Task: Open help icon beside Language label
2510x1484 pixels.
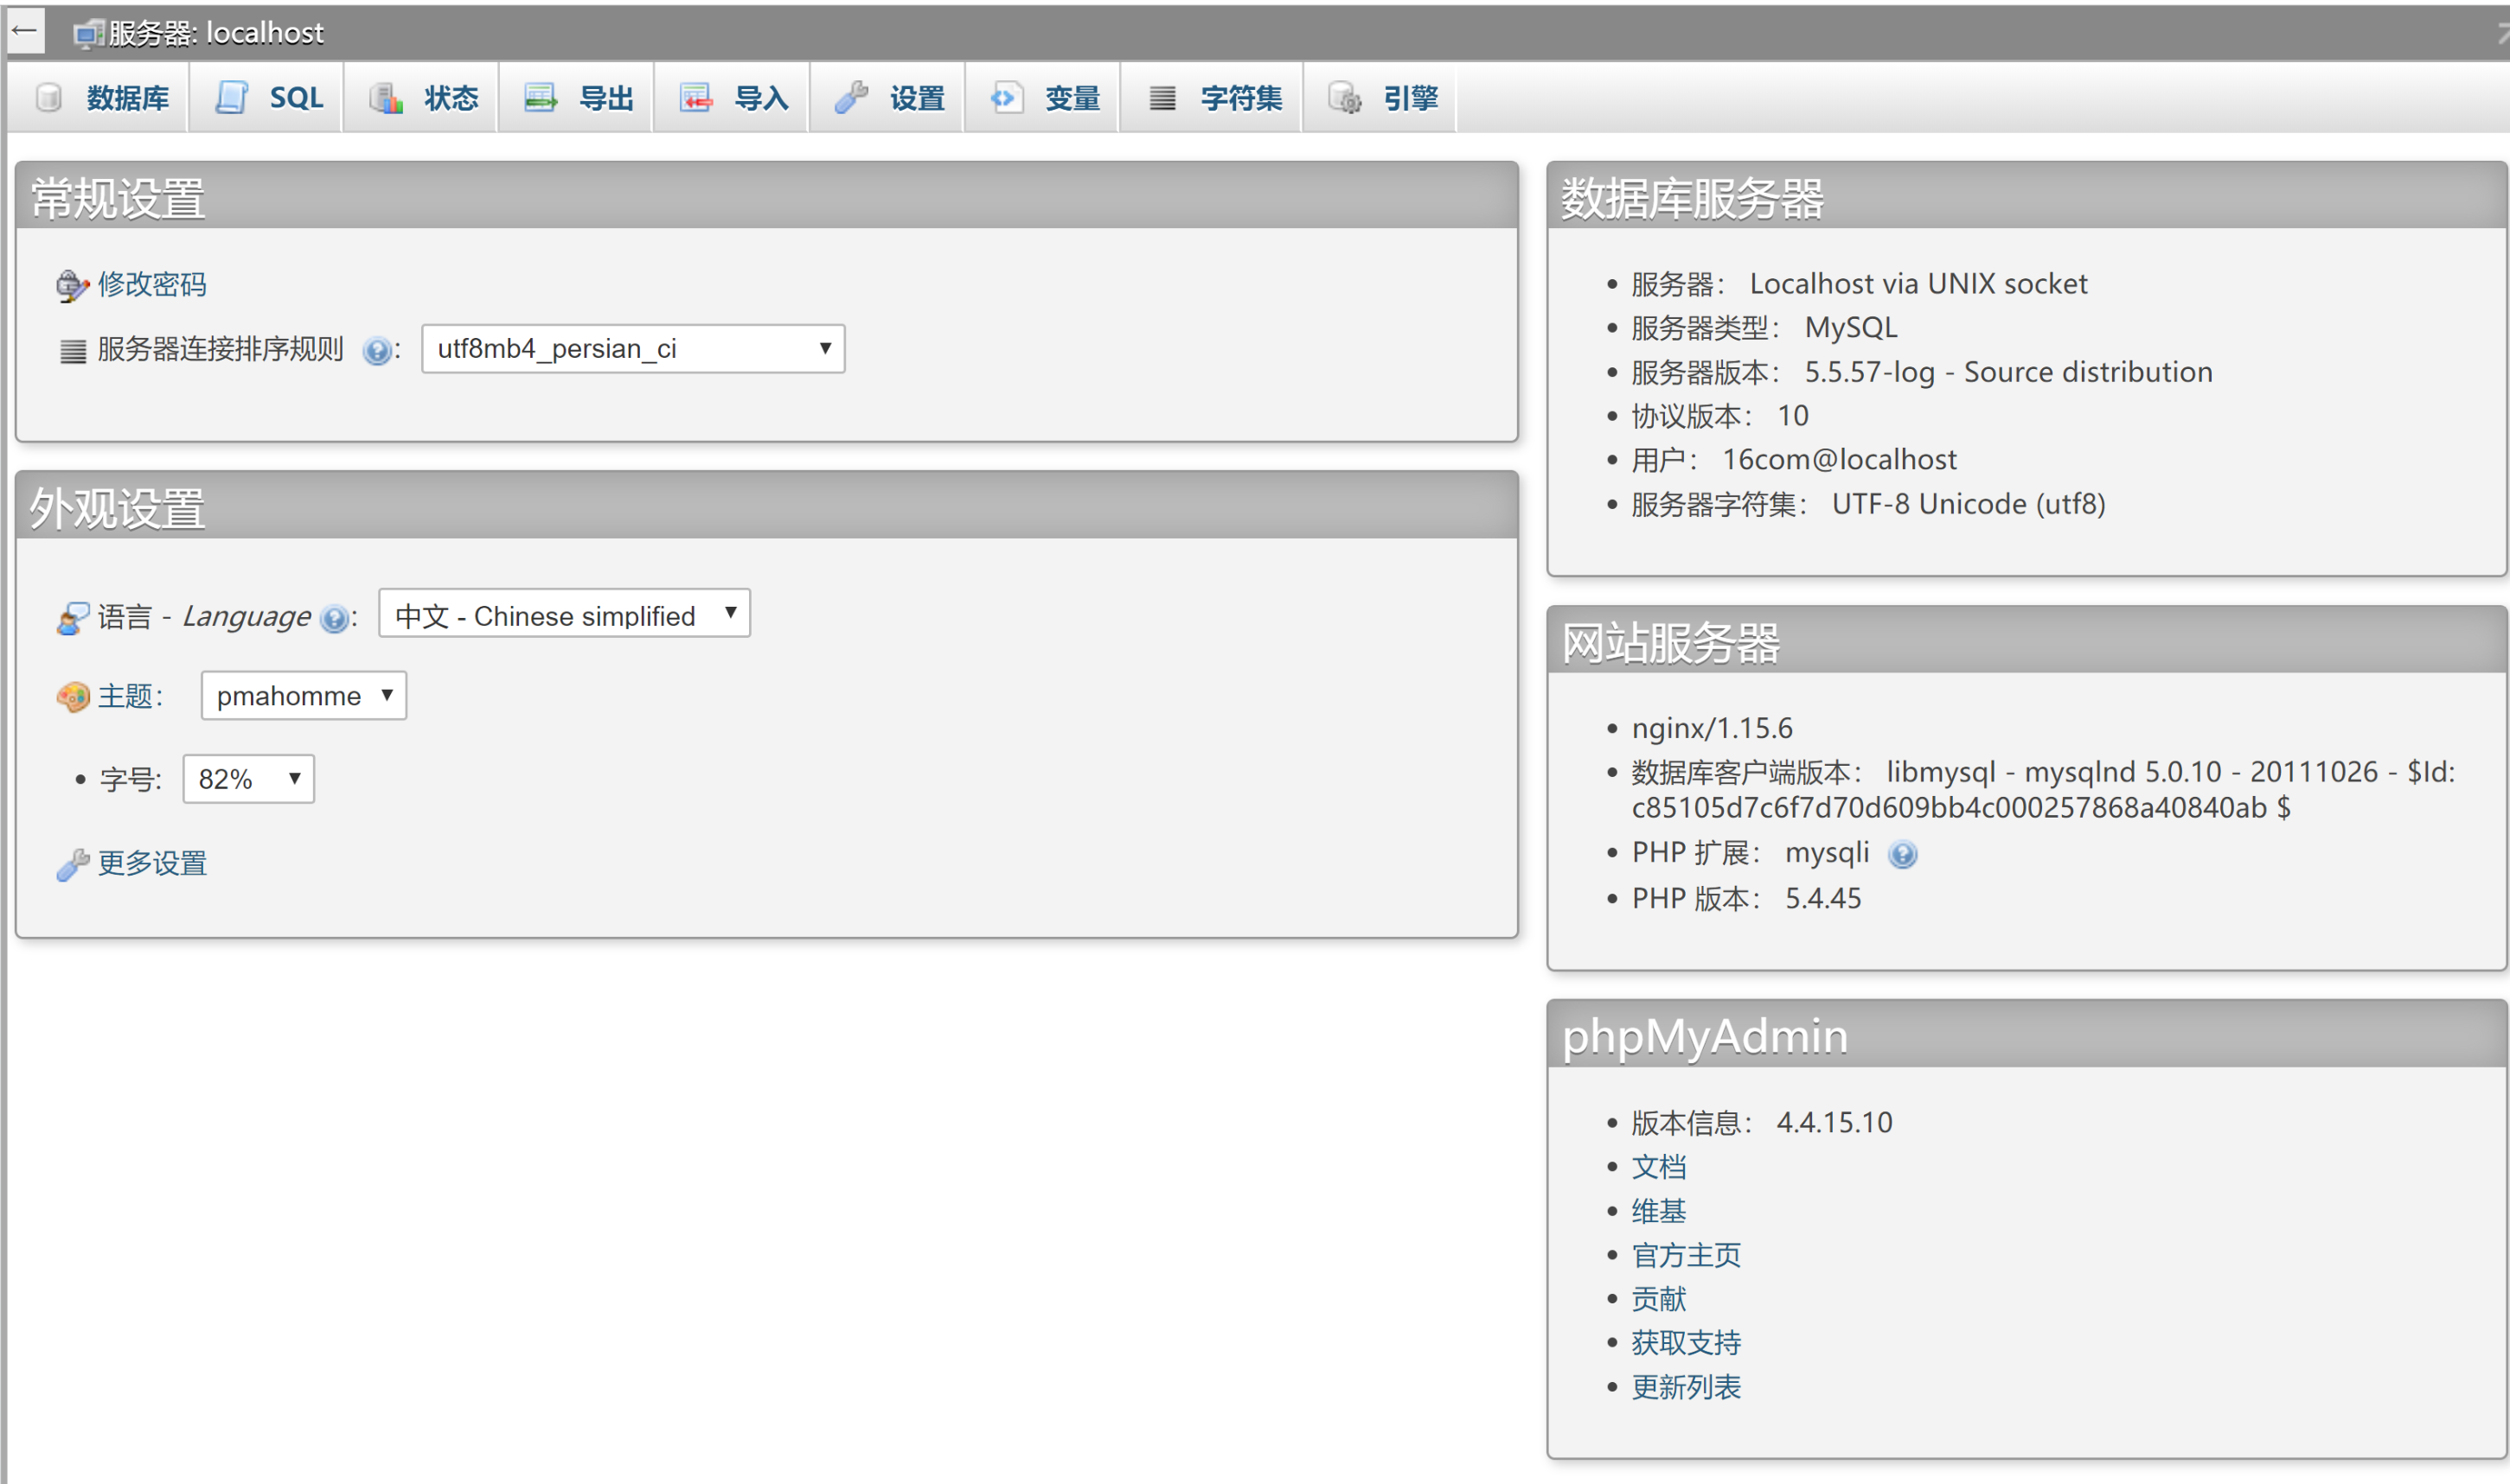Action: (x=334, y=619)
